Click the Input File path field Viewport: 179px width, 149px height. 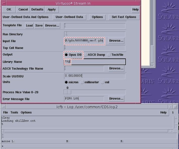(84, 41)
